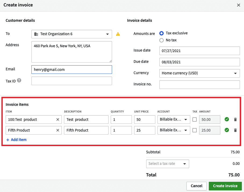Viewport: 244px width, 192px height.
Task: Click into the Invoice no. field
Action: click(199, 85)
